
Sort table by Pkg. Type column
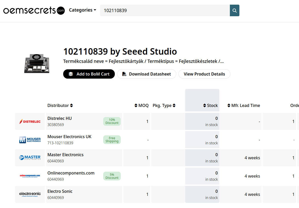click(164, 105)
